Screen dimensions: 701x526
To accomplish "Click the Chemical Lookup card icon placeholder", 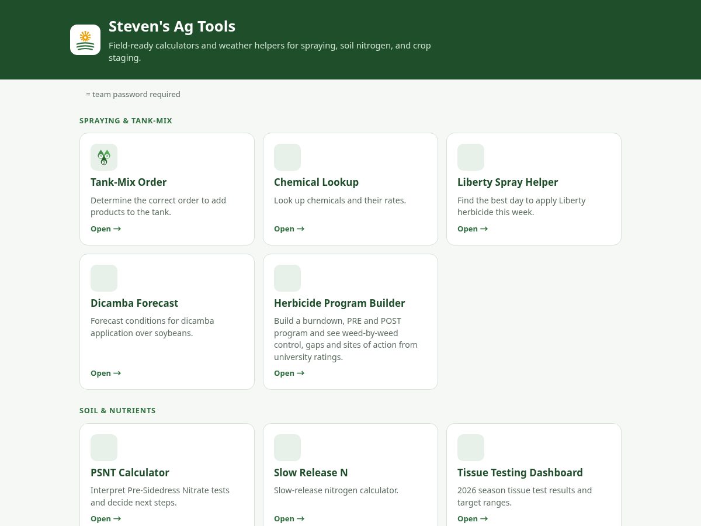I will [287, 157].
